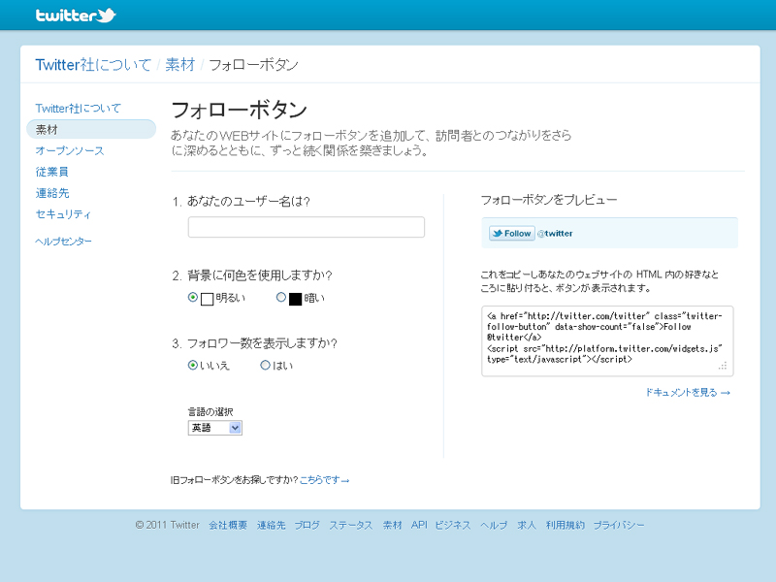Open 連絡先 footer link
This screenshot has height=582, width=776.
click(x=272, y=525)
